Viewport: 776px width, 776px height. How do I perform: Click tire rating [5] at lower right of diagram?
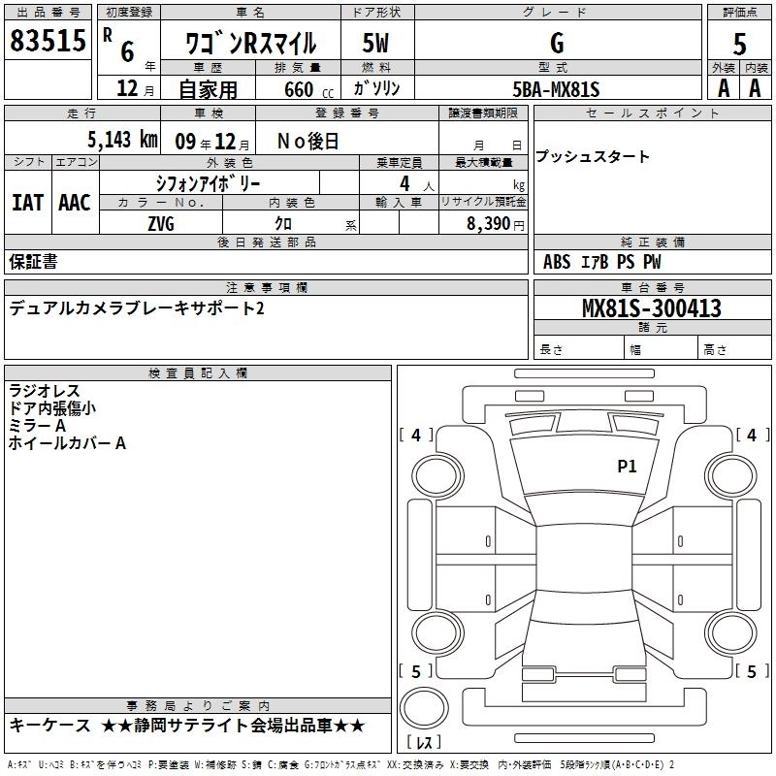tap(753, 671)
